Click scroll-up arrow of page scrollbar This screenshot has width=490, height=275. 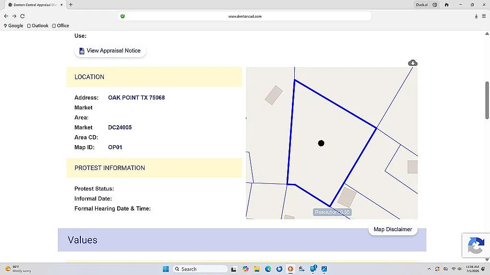[x=487, y=34]
